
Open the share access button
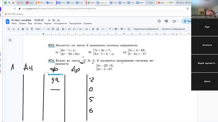click(x=187, y=21)
